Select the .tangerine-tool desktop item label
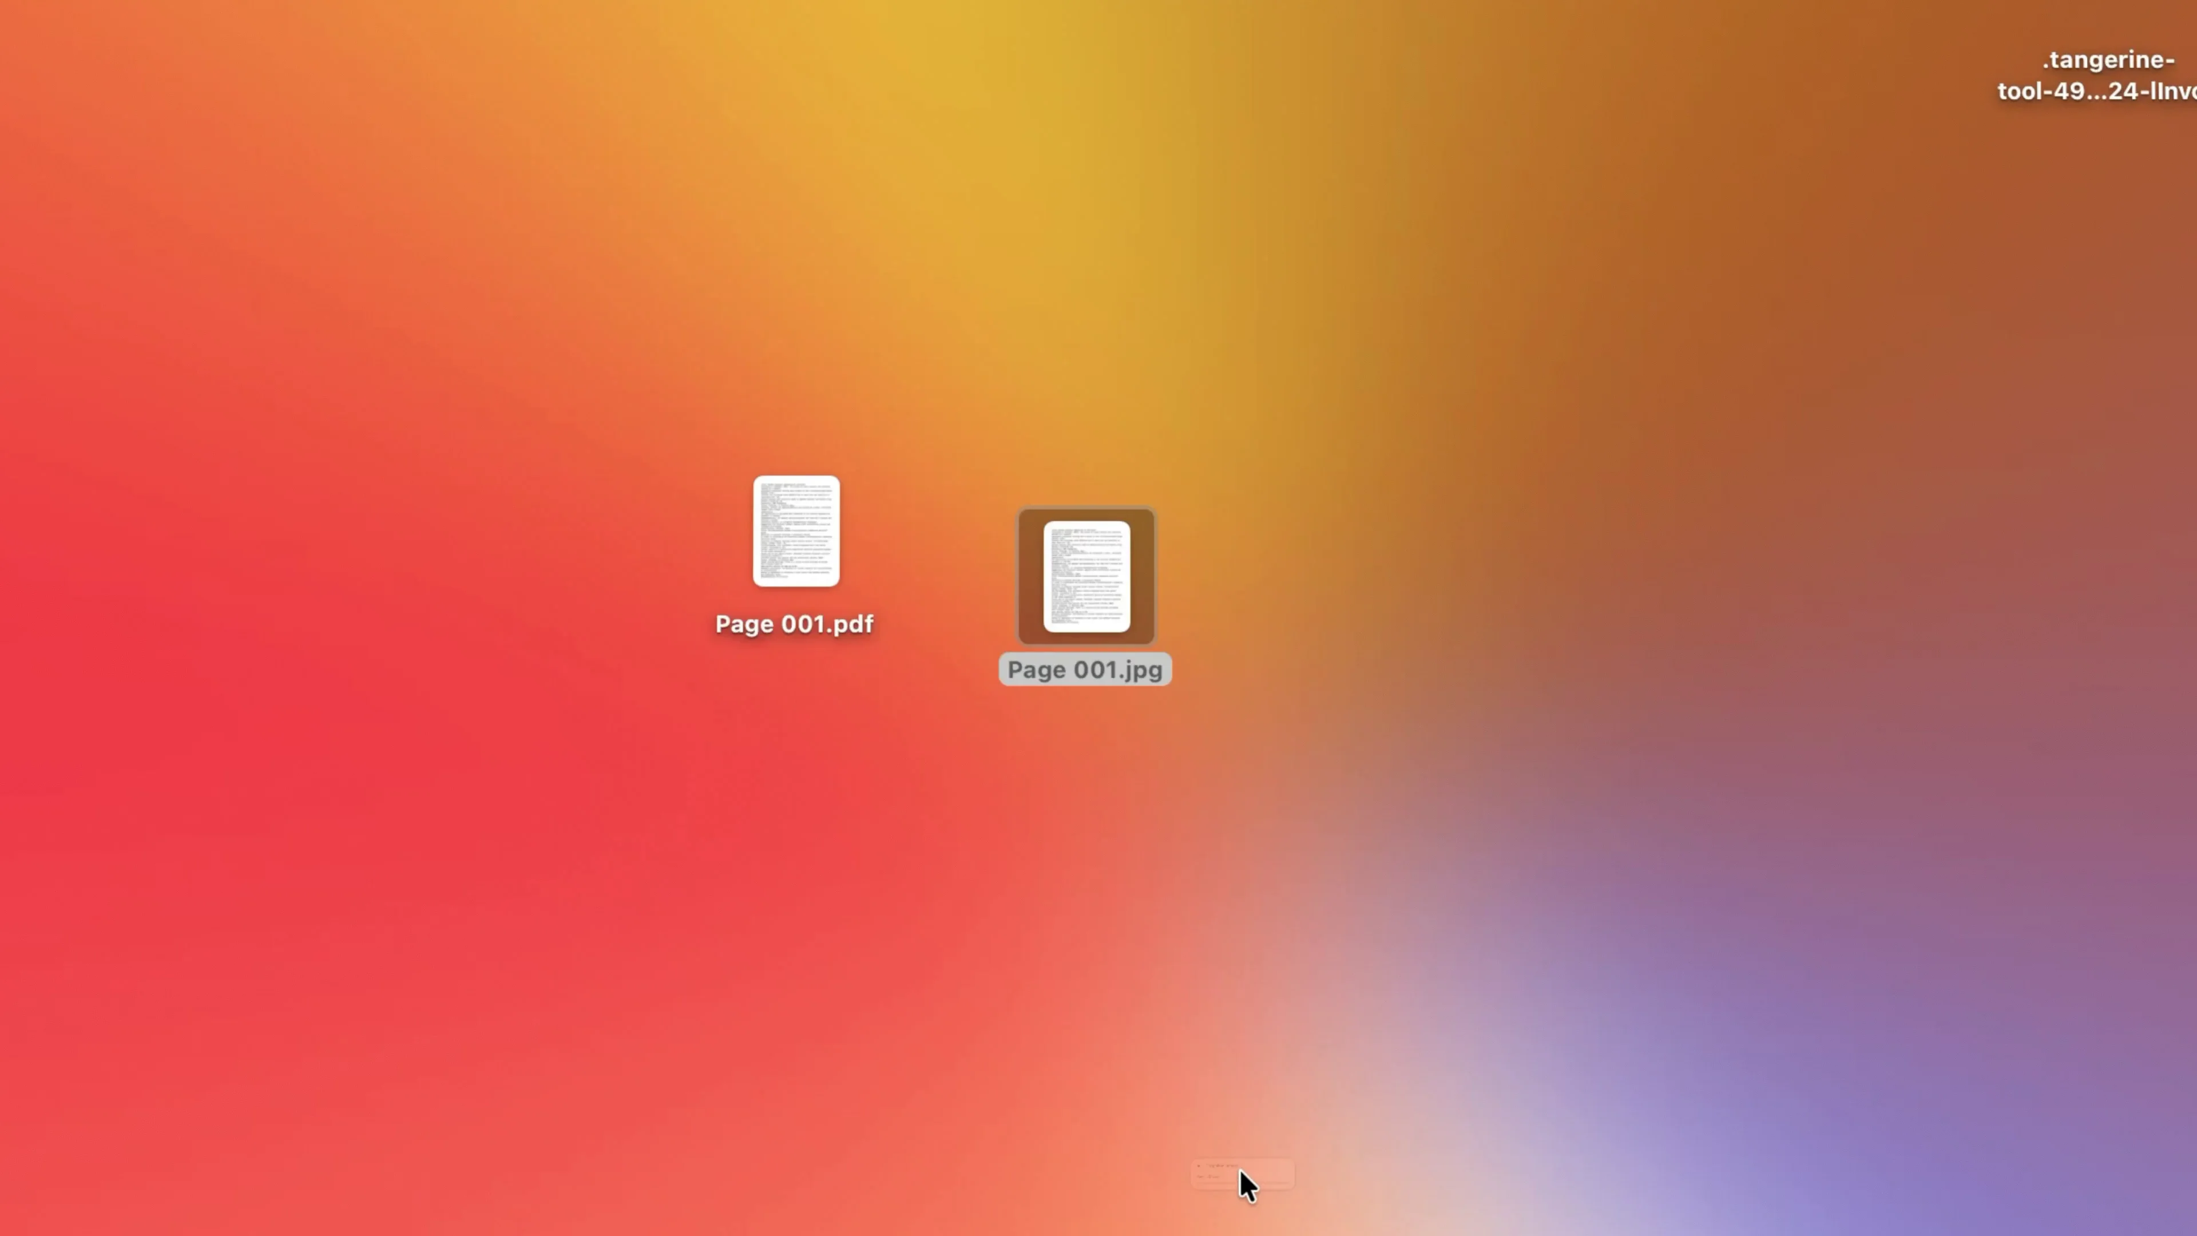The width and height of the screenshot is (2197, 1236). pyautogui.click(x=2097, y=76)
